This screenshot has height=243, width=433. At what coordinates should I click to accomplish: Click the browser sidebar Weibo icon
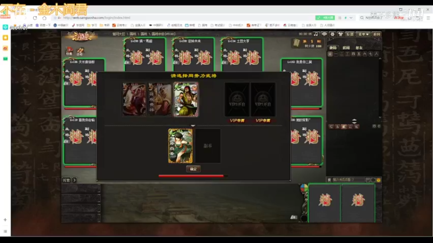click(x=5, y=49)
